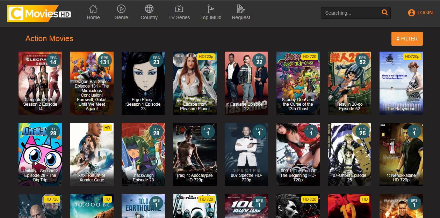Open the Scooby-Doo Curse of the 13th Ghost poster
The height and width of the screenshot is (218, 440).
point(298,83)
